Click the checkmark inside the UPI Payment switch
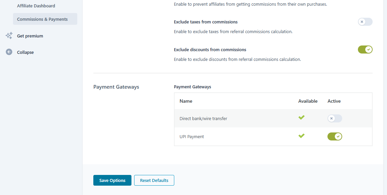Image resolution: width=387 pixels, height=195 pixels. point(337,136)
